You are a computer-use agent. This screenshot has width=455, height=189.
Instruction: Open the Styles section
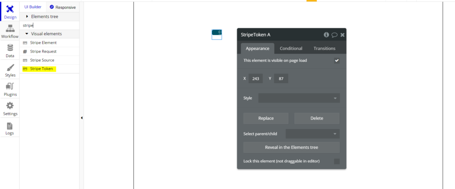[x=10, y=70]
